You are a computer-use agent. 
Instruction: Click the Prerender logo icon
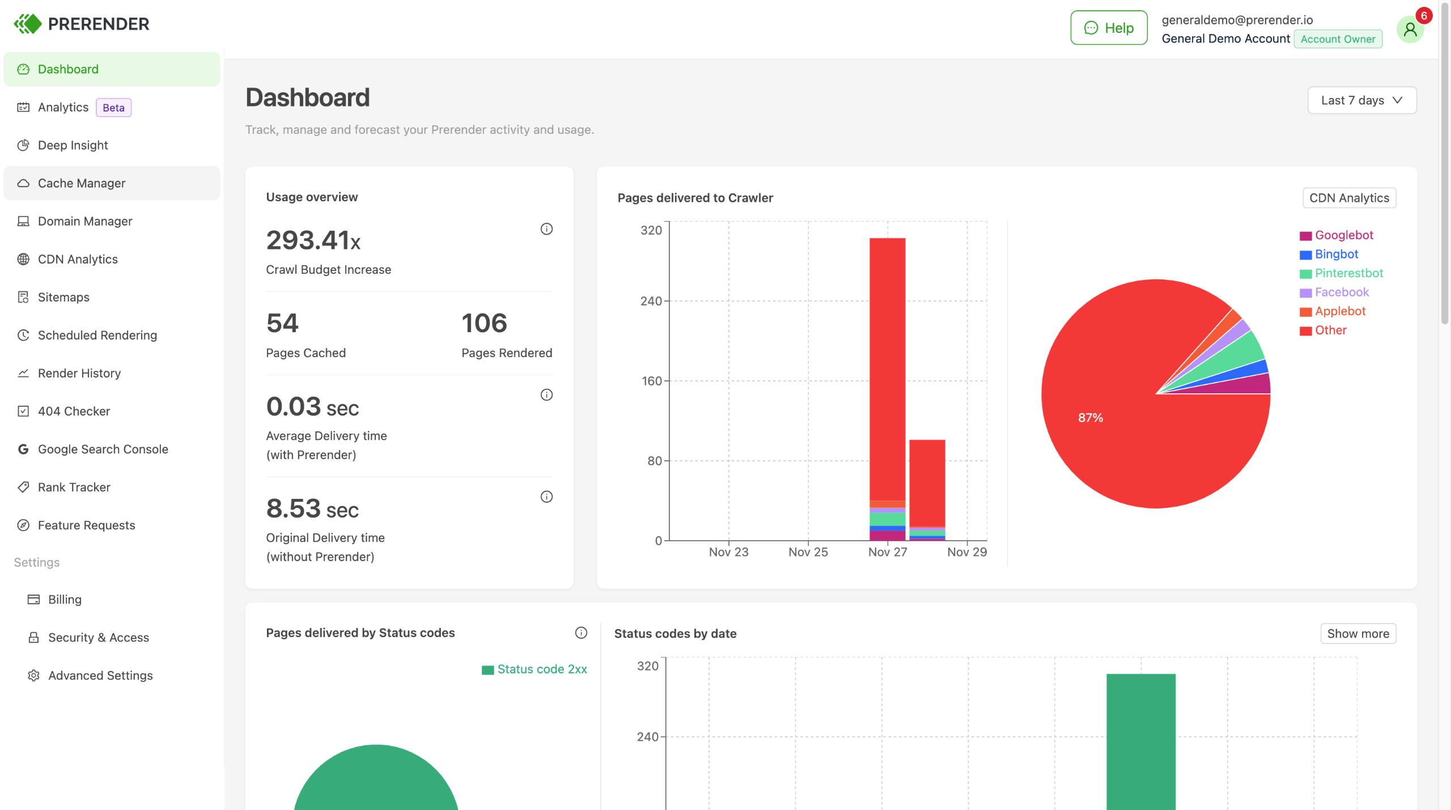[x=28, y=24]
